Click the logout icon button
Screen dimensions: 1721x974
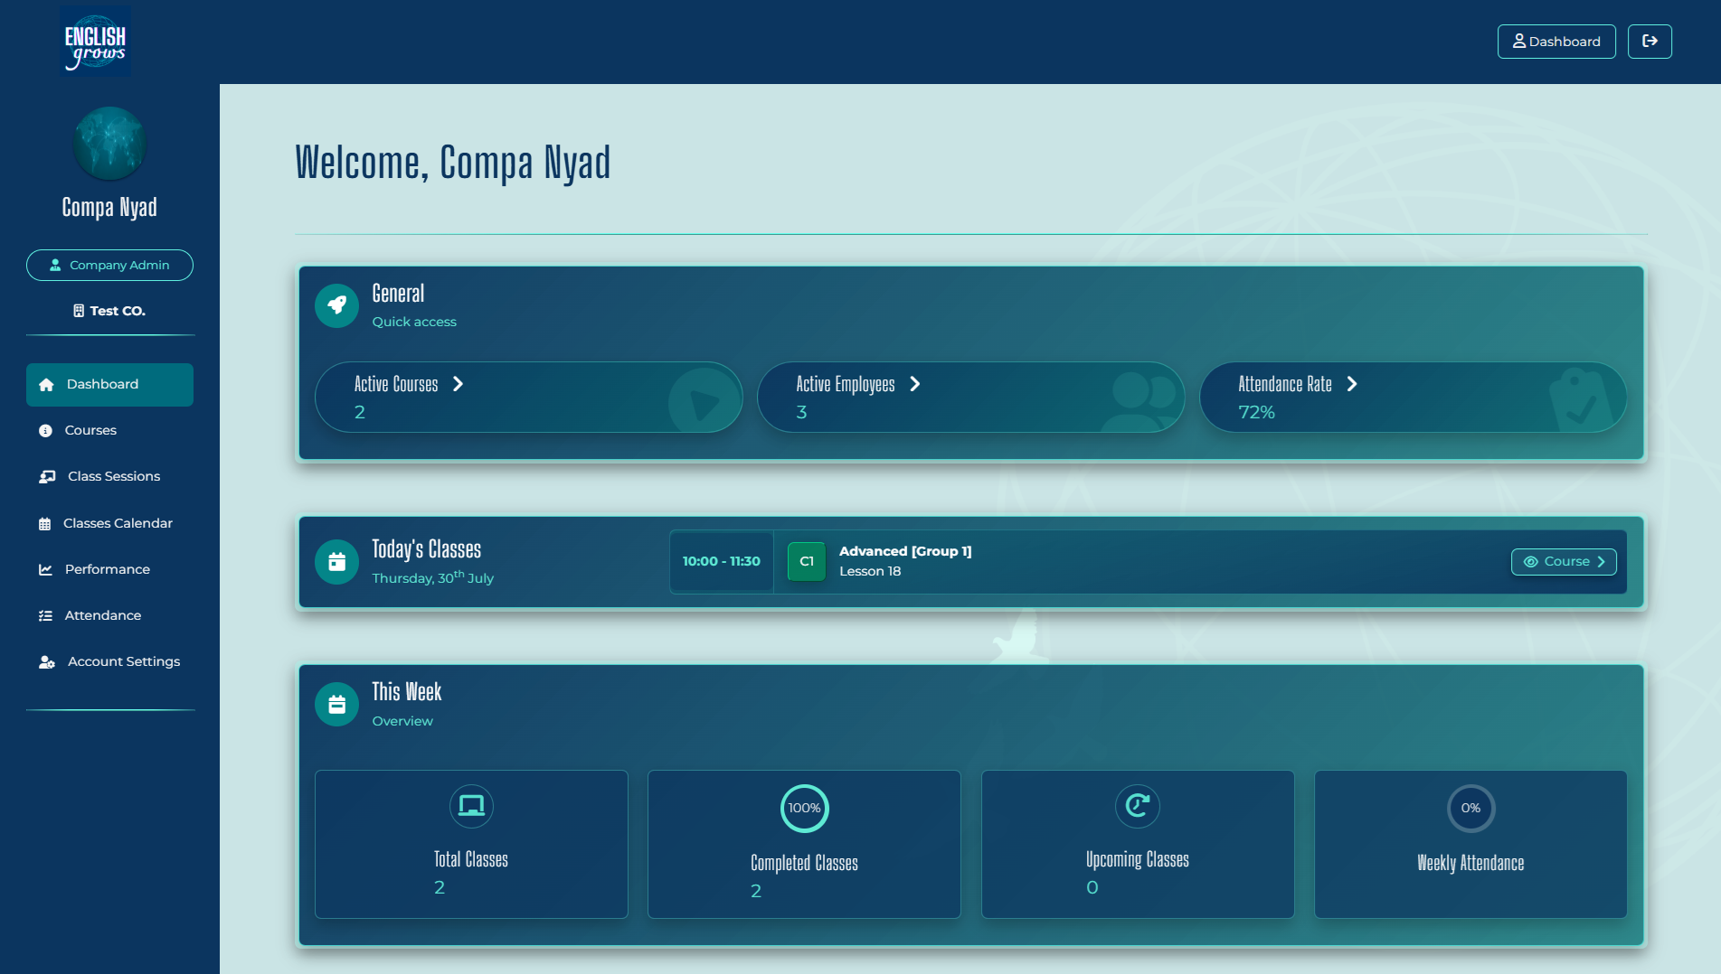[x=1650, y=42]
